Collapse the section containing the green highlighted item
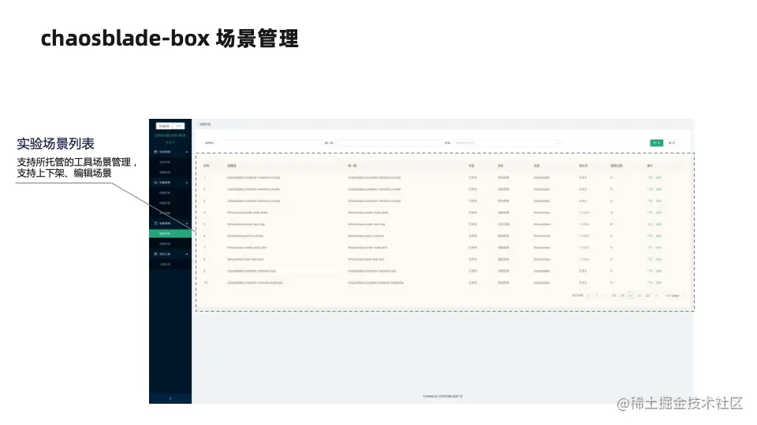 pyautogui.click(x=187, y=224)
